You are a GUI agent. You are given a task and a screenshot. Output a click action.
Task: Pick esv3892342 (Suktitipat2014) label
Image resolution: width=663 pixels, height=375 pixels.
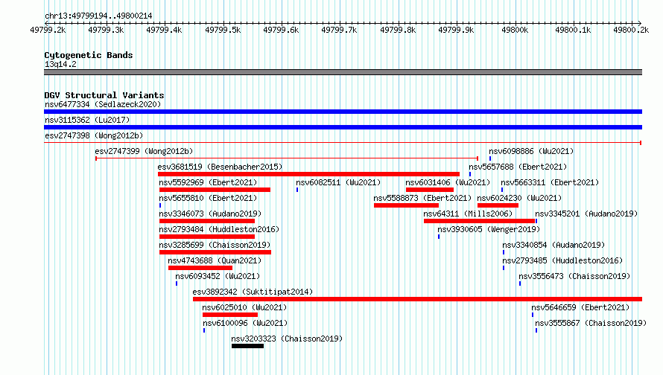point(253,292)
